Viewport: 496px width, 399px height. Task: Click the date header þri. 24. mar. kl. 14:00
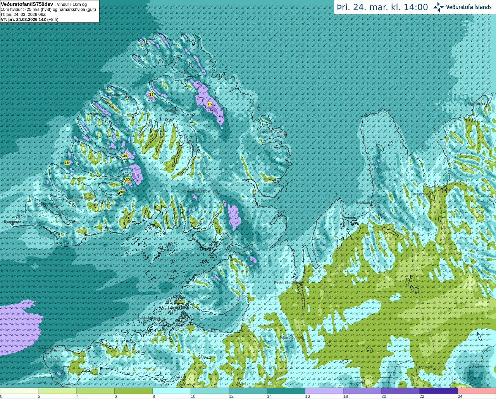click(x=382, y=7)
